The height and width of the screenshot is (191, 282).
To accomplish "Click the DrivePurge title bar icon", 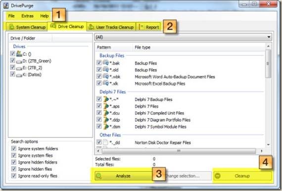I will click(6, 5).
